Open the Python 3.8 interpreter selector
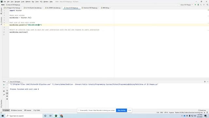Screen dimensions: 209x118 tap(189, 112)
